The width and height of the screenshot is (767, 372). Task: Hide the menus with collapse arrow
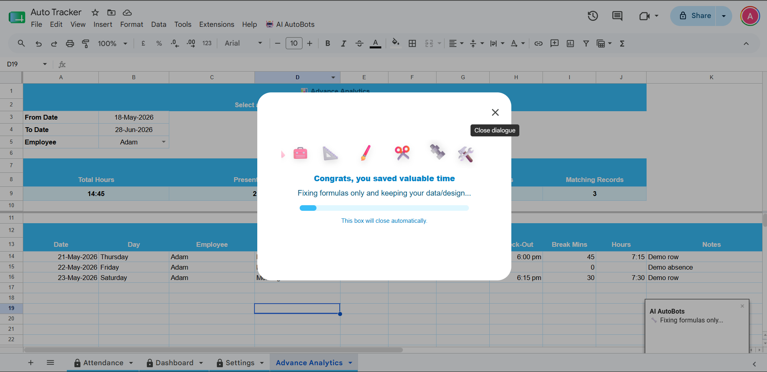pos(746,44)
